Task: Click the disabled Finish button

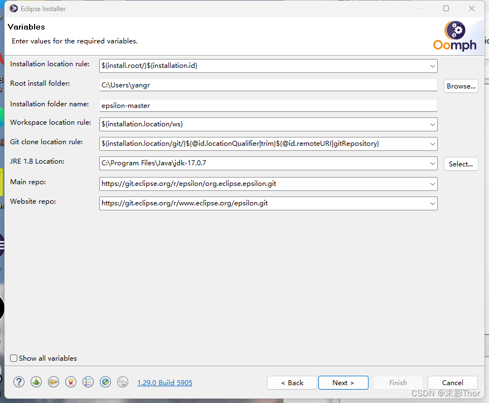Action: click(398, 382)
